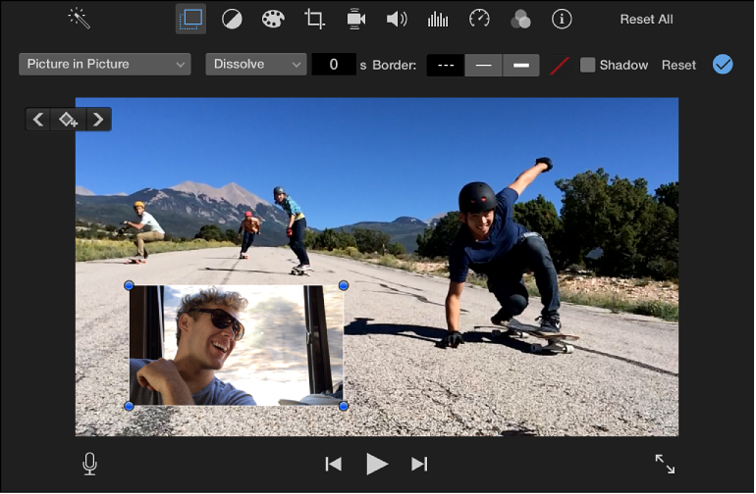Click the magic wand auto-enhance icon
The height and width of the screenshot is (494, 756).
pos(79,18)
